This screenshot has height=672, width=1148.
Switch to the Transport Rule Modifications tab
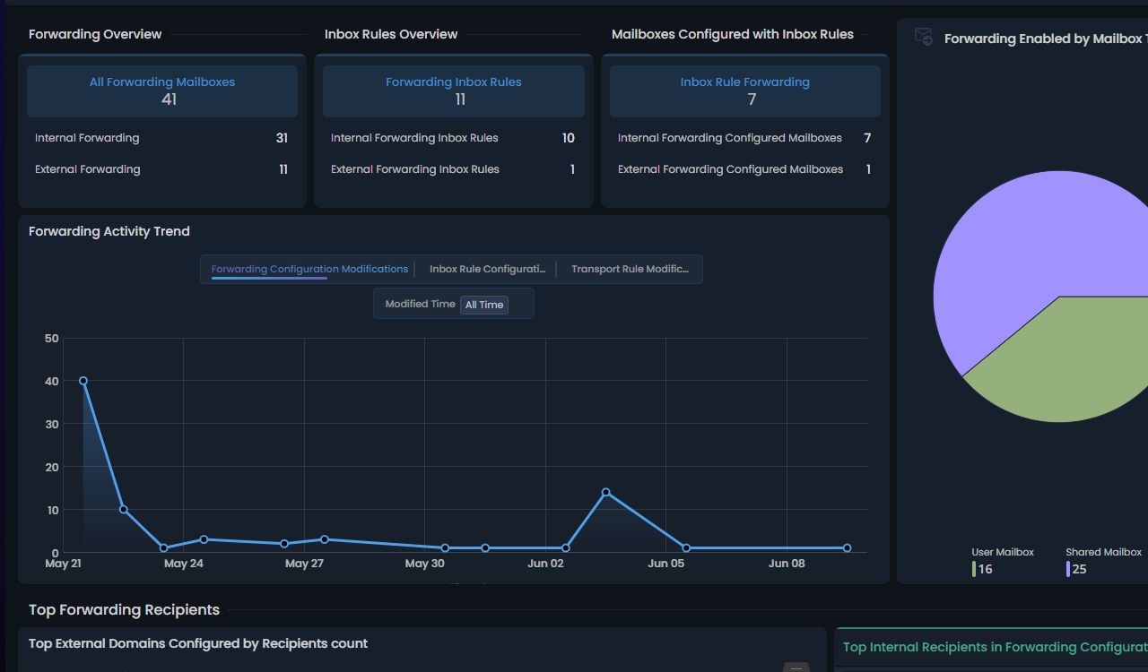tap(630, 269)
